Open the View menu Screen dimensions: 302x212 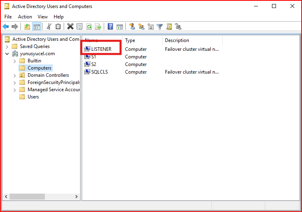tap(42, 17)
